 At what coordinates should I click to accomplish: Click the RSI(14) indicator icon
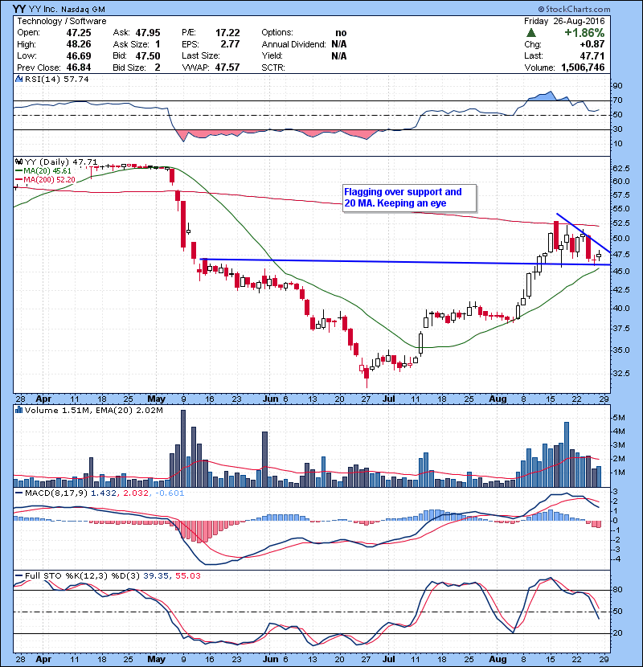18,79
